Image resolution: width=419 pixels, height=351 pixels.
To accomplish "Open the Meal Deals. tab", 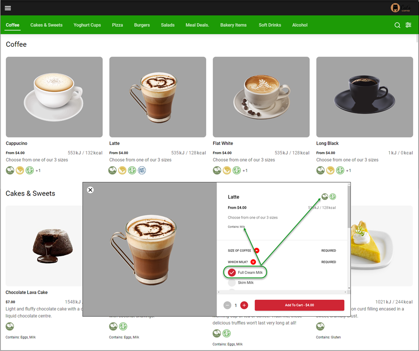I will pyautogui.click(x=197, y=25).
